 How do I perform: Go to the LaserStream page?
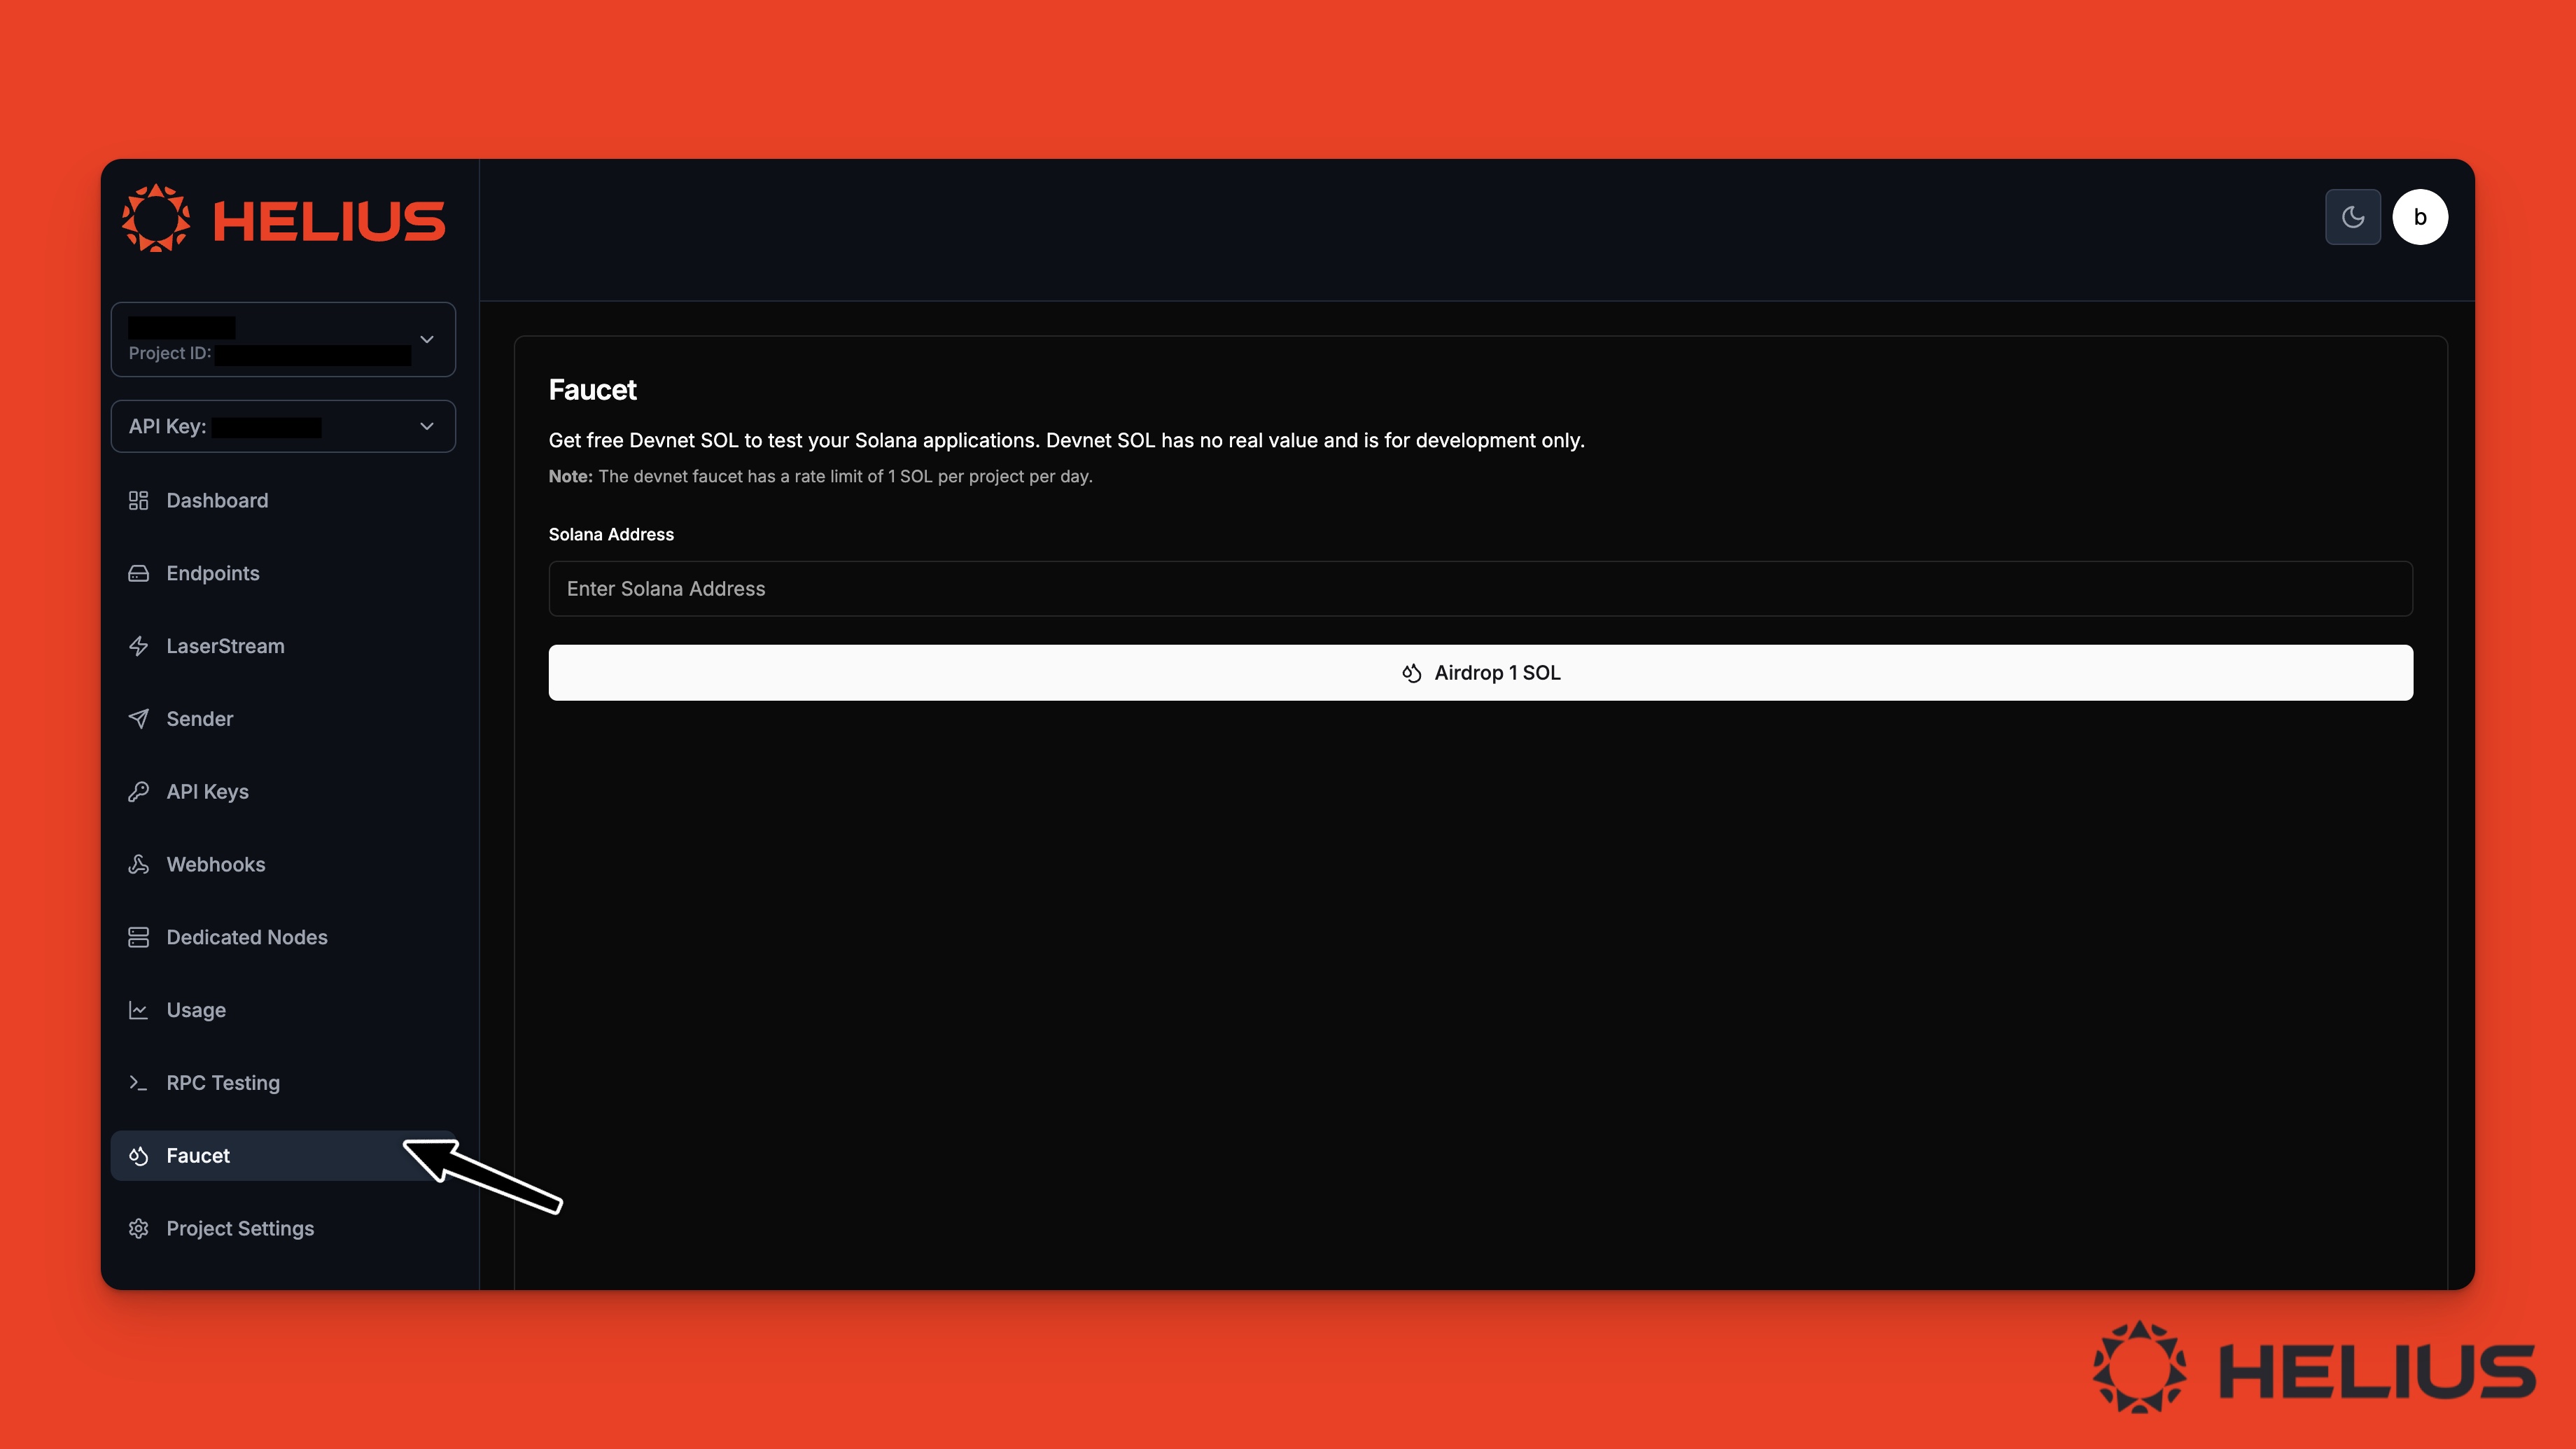point(225,646)
